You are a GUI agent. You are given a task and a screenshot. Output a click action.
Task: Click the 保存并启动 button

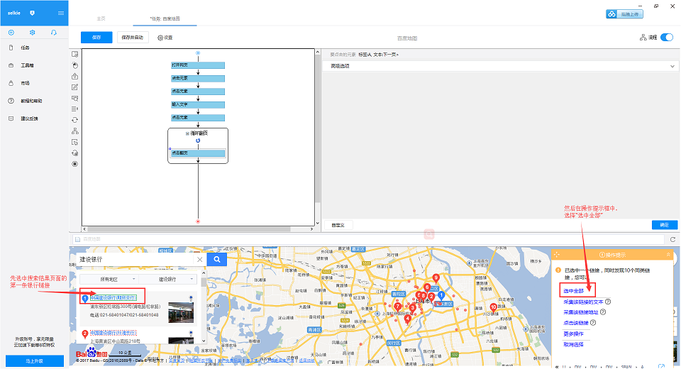[x=133, y=38]
